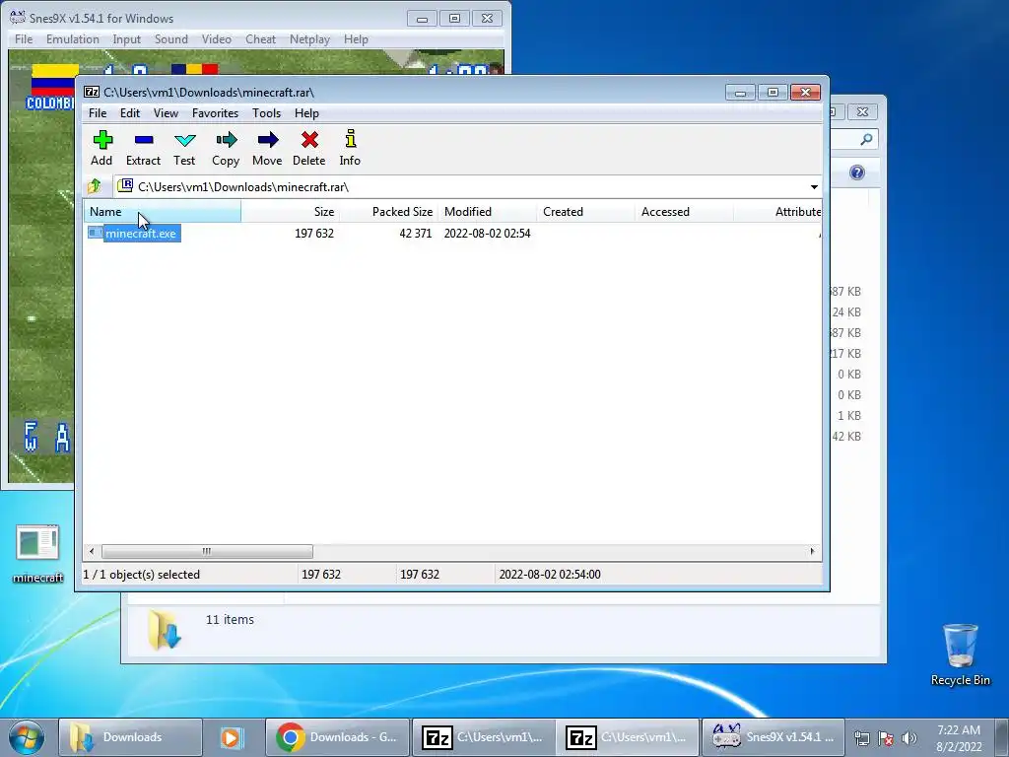Image resolution: width=1009 pixels, height=757 pixels.
Task: Go up one folder level in 7-Zip
Action: click(x=95, y=186)
